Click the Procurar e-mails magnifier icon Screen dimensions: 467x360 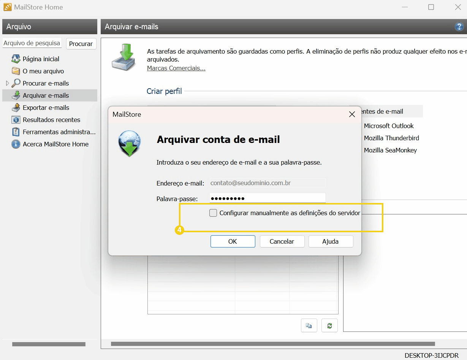pyautogui.click(x=16, y=83)
